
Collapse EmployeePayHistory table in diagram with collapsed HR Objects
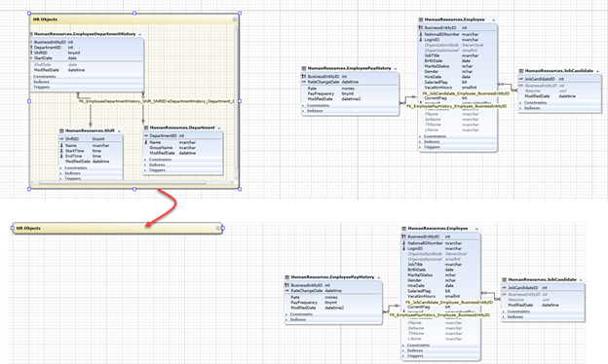coord(378,277)
